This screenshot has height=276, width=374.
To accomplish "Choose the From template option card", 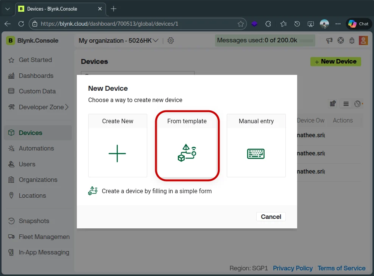I will tap(187, 145).
